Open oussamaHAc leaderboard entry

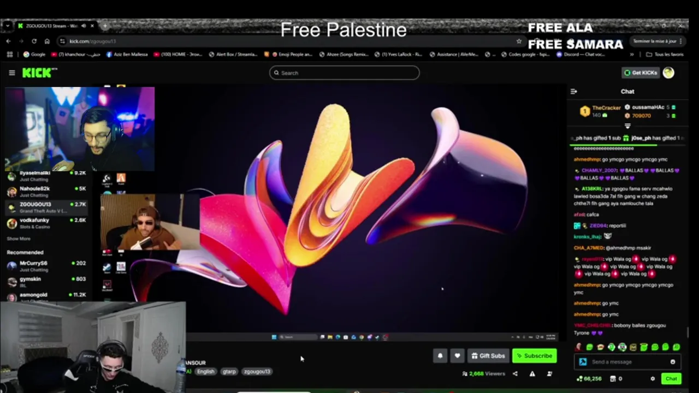click(650, 108)
